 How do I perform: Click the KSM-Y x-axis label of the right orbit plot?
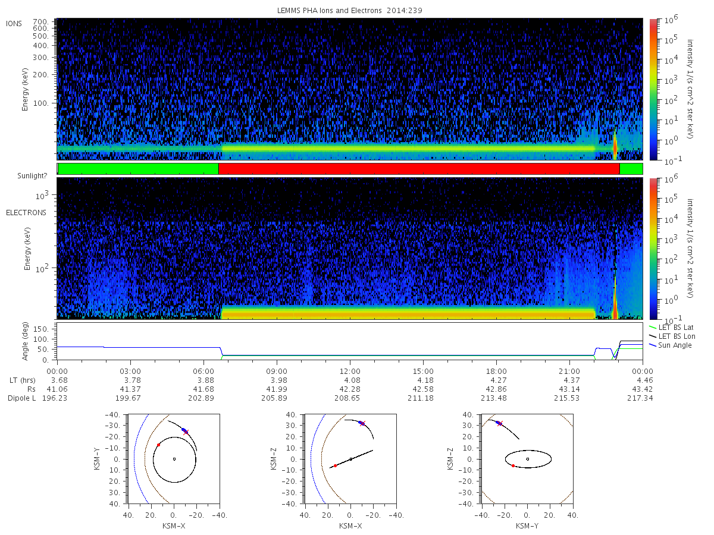click(x=527, y=526)
